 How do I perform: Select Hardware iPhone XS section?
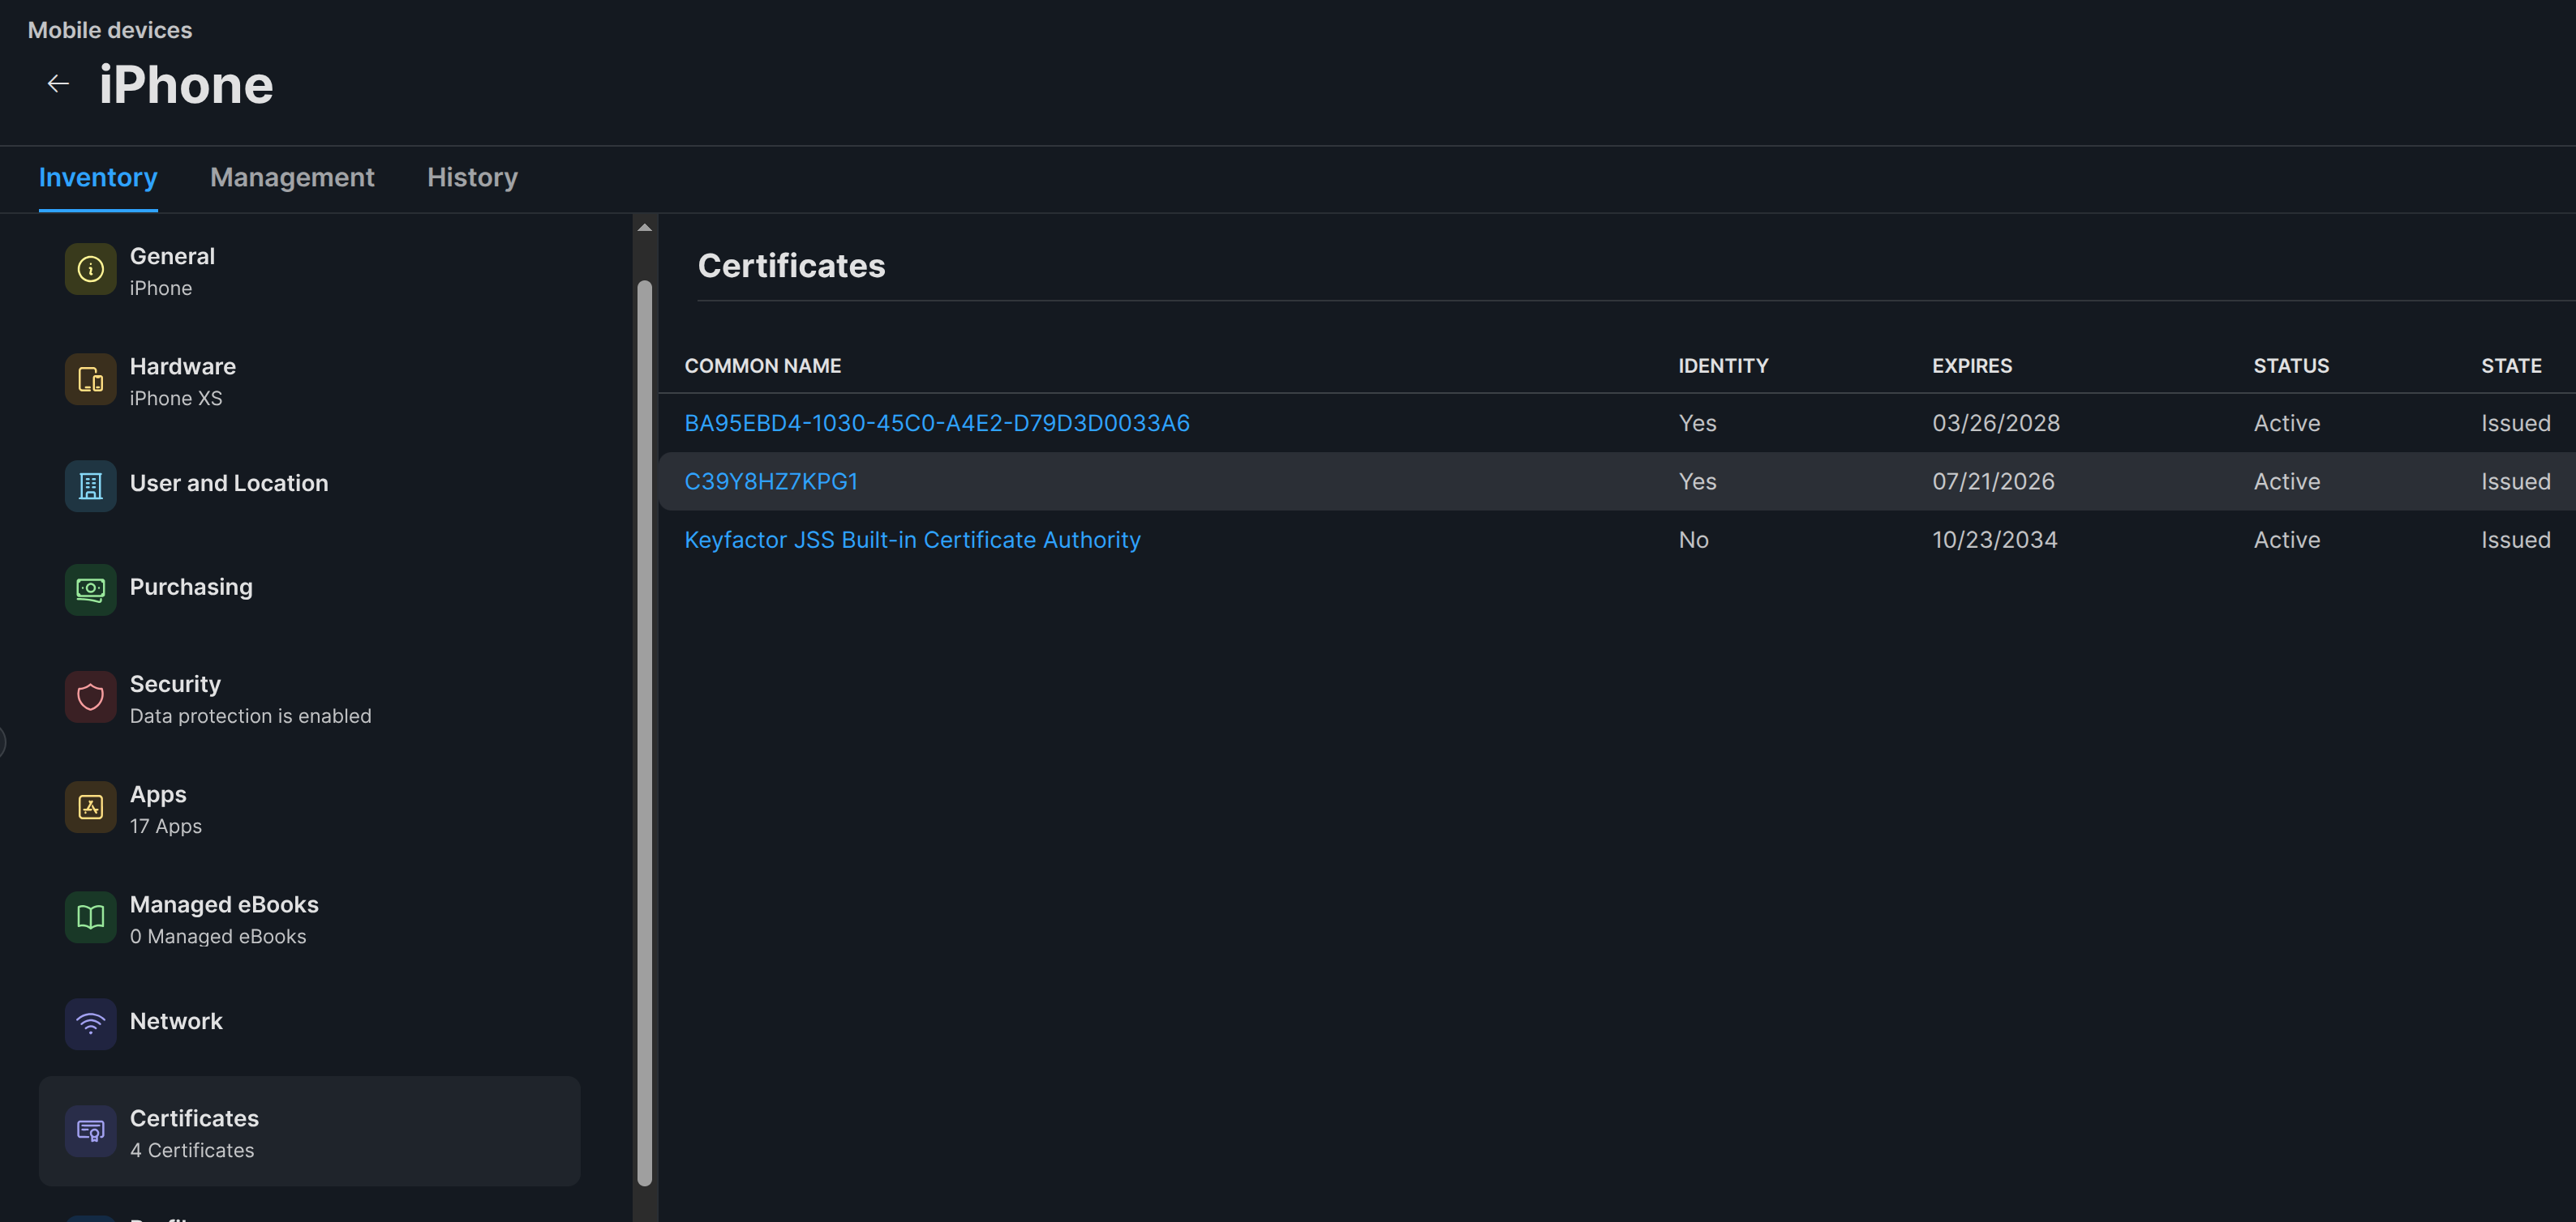point(309,381)
